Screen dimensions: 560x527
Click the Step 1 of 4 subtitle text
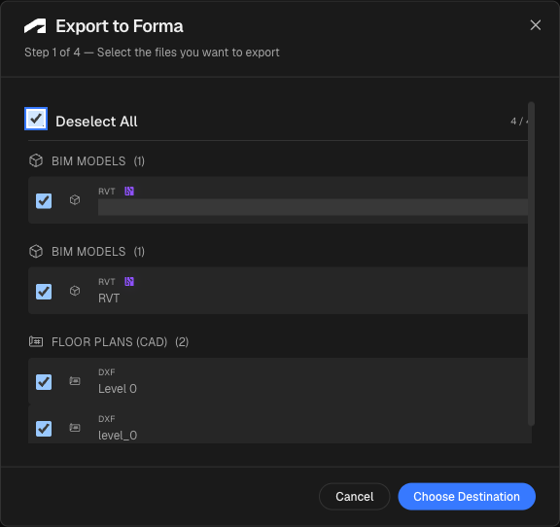152,53
